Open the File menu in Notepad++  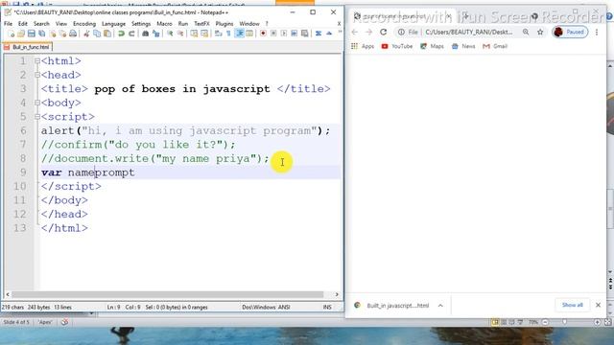(9, 24)
